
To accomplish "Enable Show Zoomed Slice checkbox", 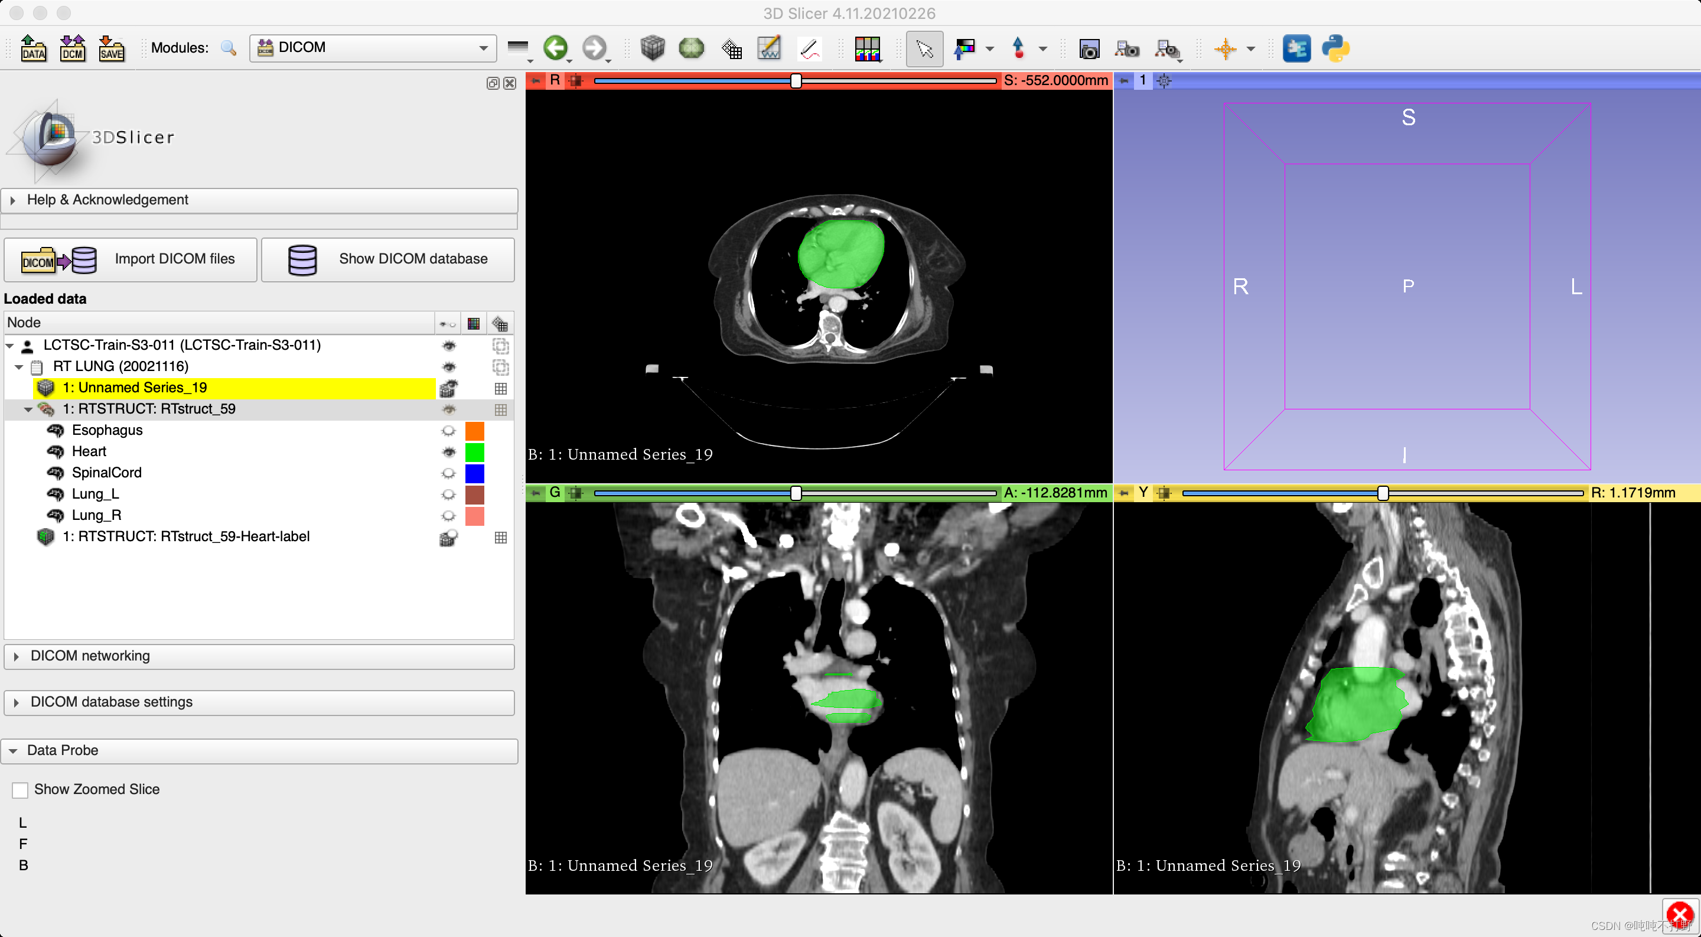I will click(21, 790).
